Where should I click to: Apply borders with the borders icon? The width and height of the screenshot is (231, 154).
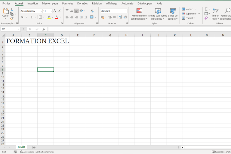coord(40,17)
